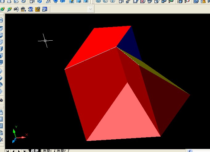This screenshot has height=152, width=210.
Task: Switch to the 布局2 layout tab
Action: [x=61, y=151]
